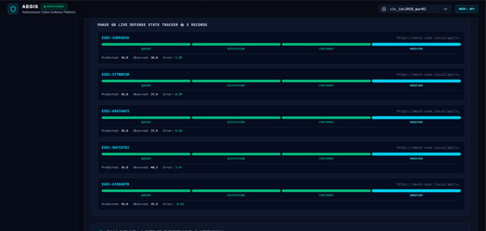Click the Dispatching progress bar of EXEC-69474AF3
The image size is (486, 231).
pos(236,117)
